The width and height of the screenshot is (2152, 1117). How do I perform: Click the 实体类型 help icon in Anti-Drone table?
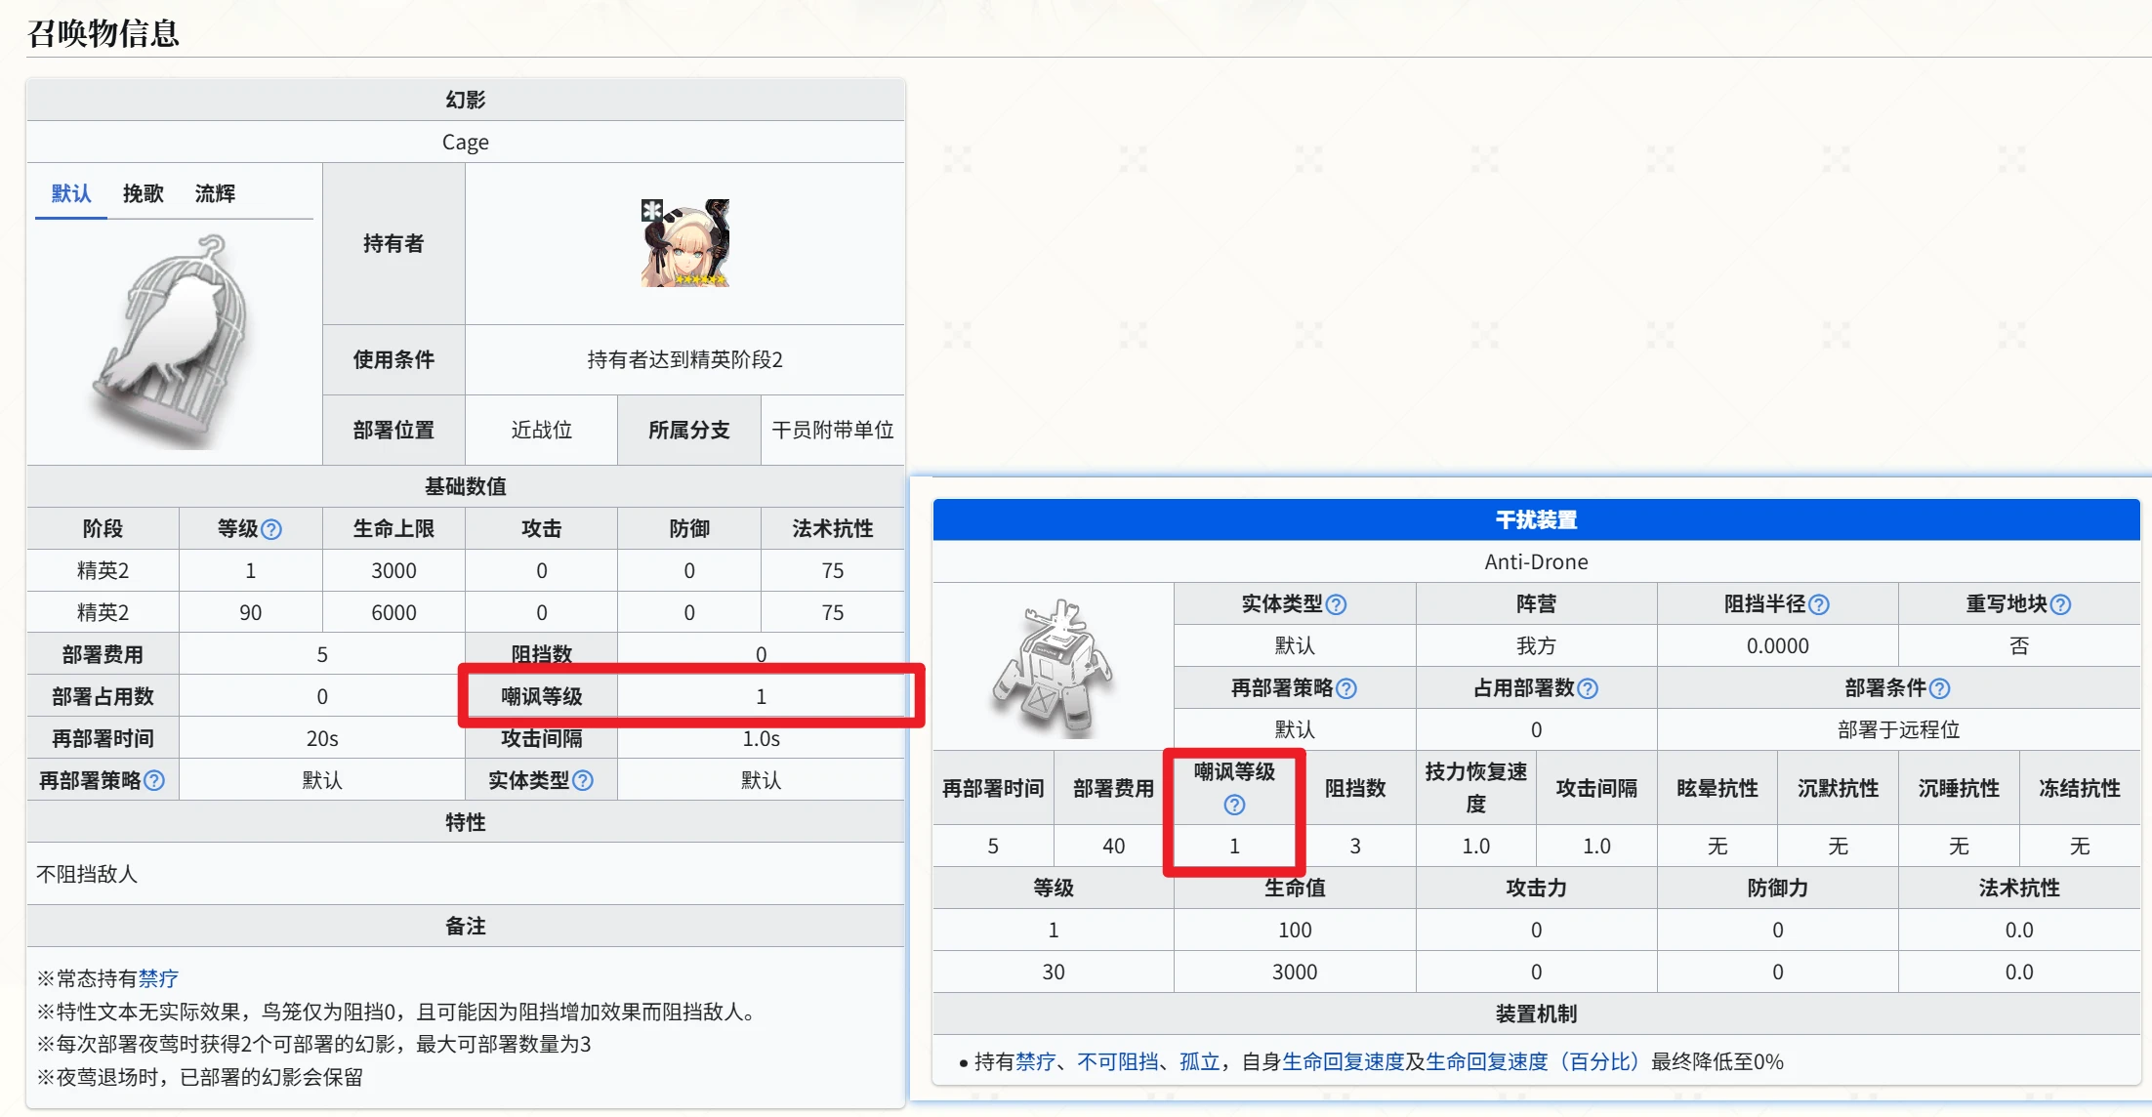coord(1338,603)
